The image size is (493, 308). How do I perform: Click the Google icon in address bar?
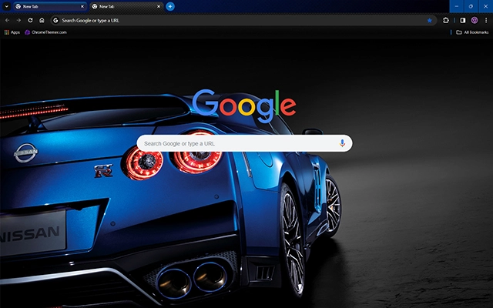pyautogui.click(x=55, y=21)
